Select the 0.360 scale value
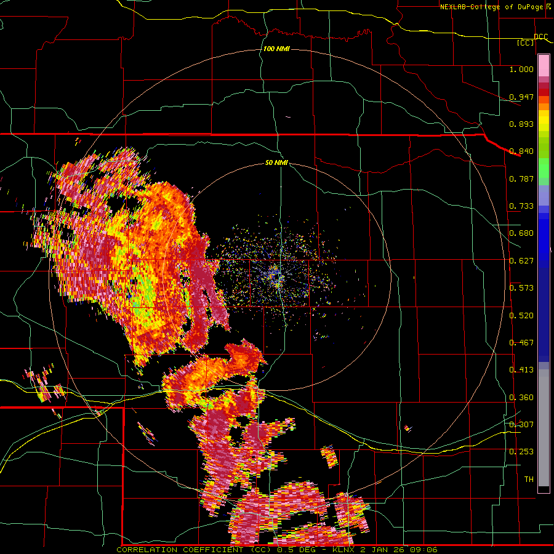 coord(521,398)
